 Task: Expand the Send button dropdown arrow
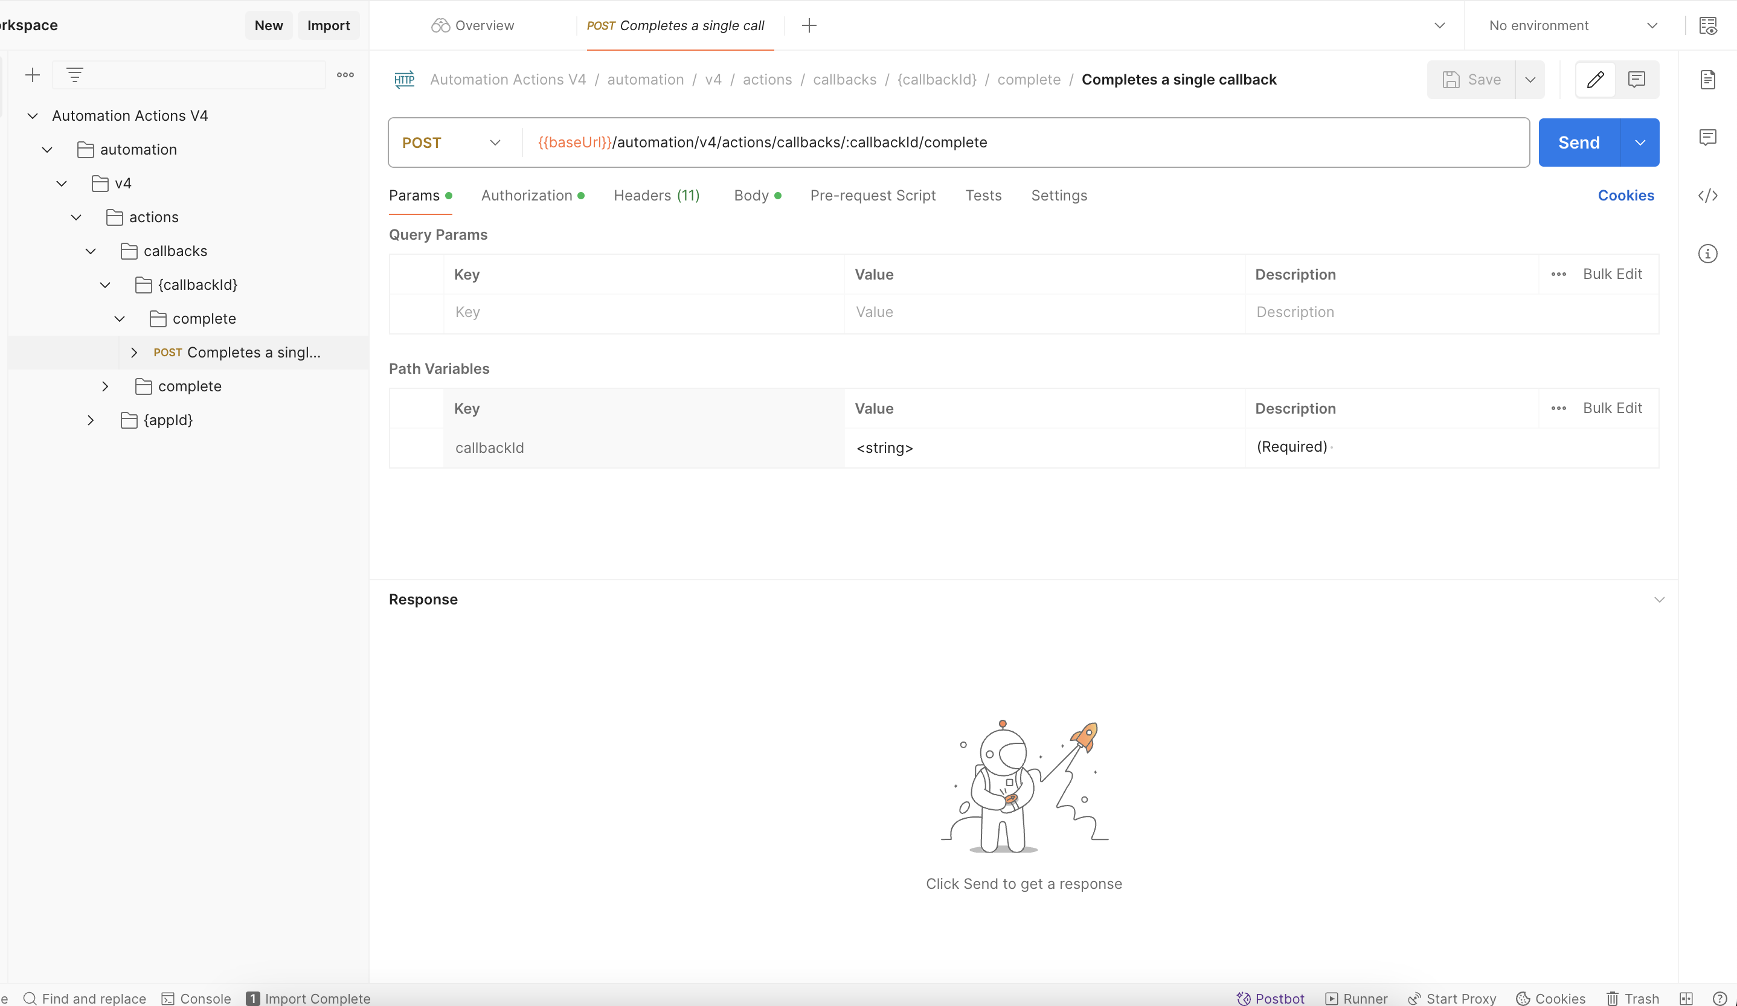point(1640,143)
